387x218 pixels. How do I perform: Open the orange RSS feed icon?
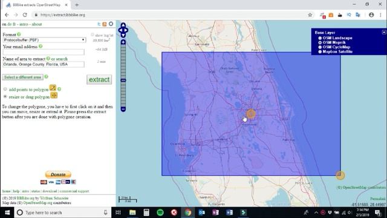(105, 24)
